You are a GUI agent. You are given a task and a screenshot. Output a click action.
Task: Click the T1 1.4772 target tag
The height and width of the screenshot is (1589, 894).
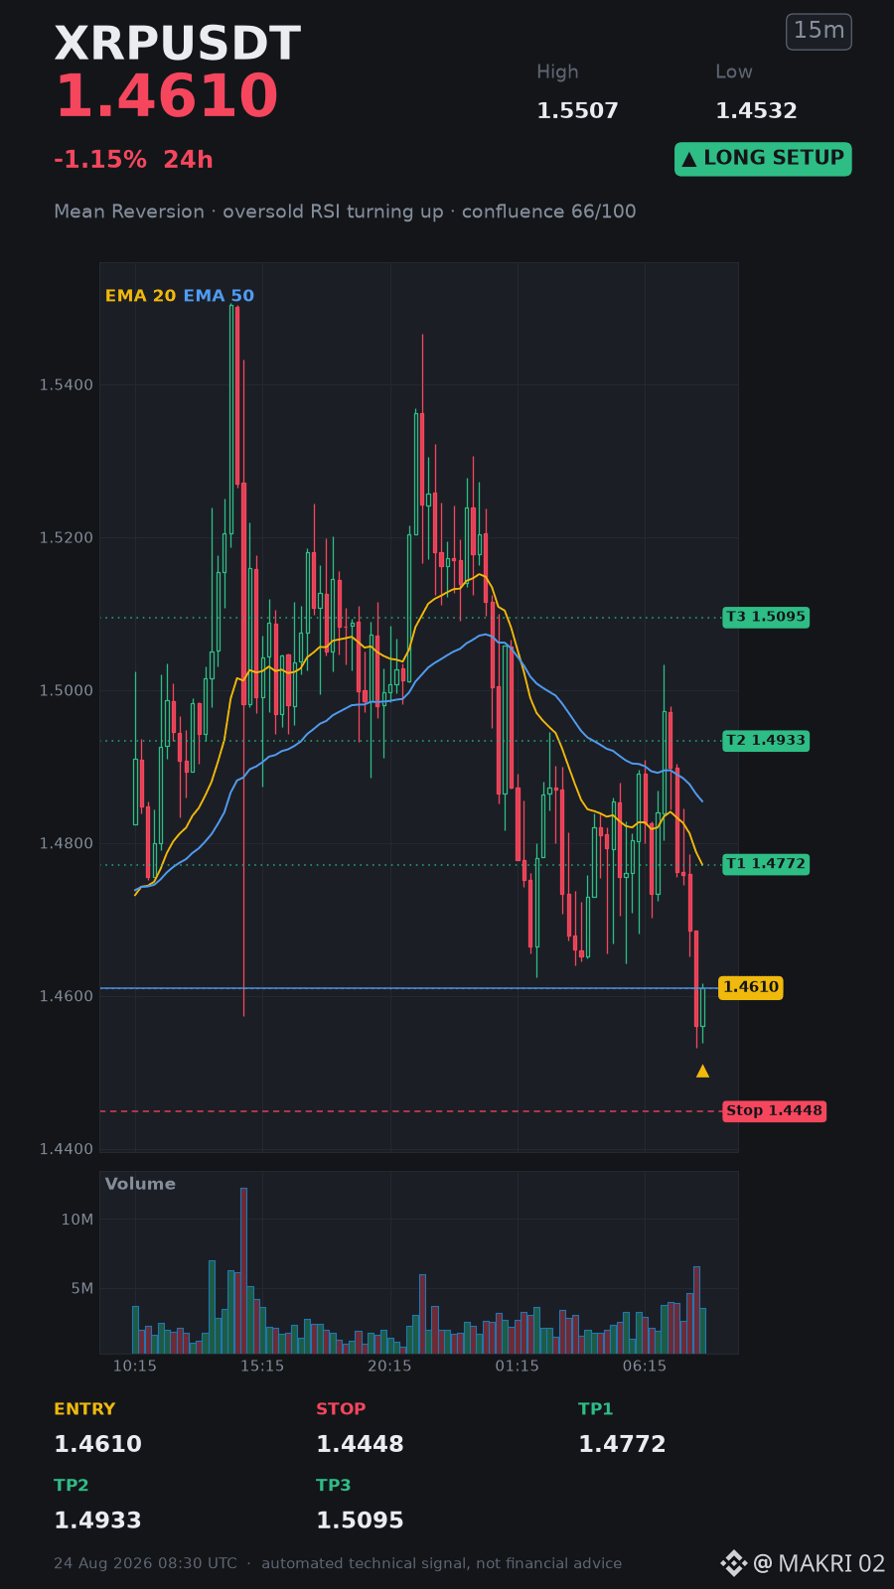(766, 864)
